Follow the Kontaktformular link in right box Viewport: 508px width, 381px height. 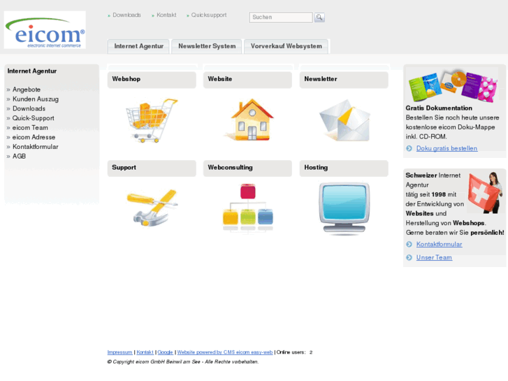pos(439,244)
